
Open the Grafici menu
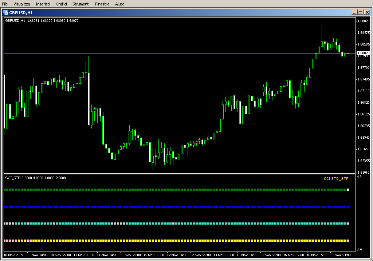61,4
